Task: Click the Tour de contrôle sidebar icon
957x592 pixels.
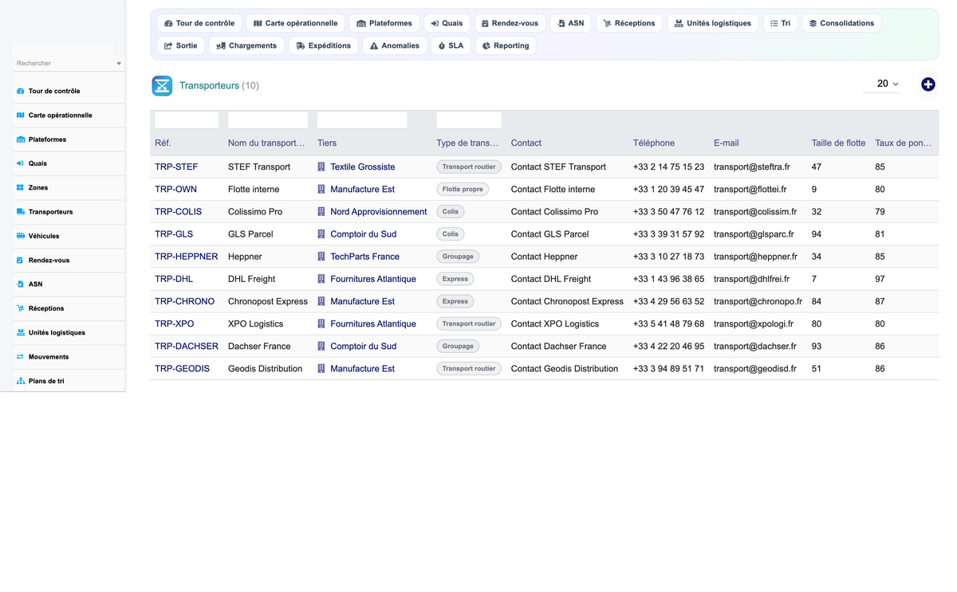Action: click(x=21, y=91)
